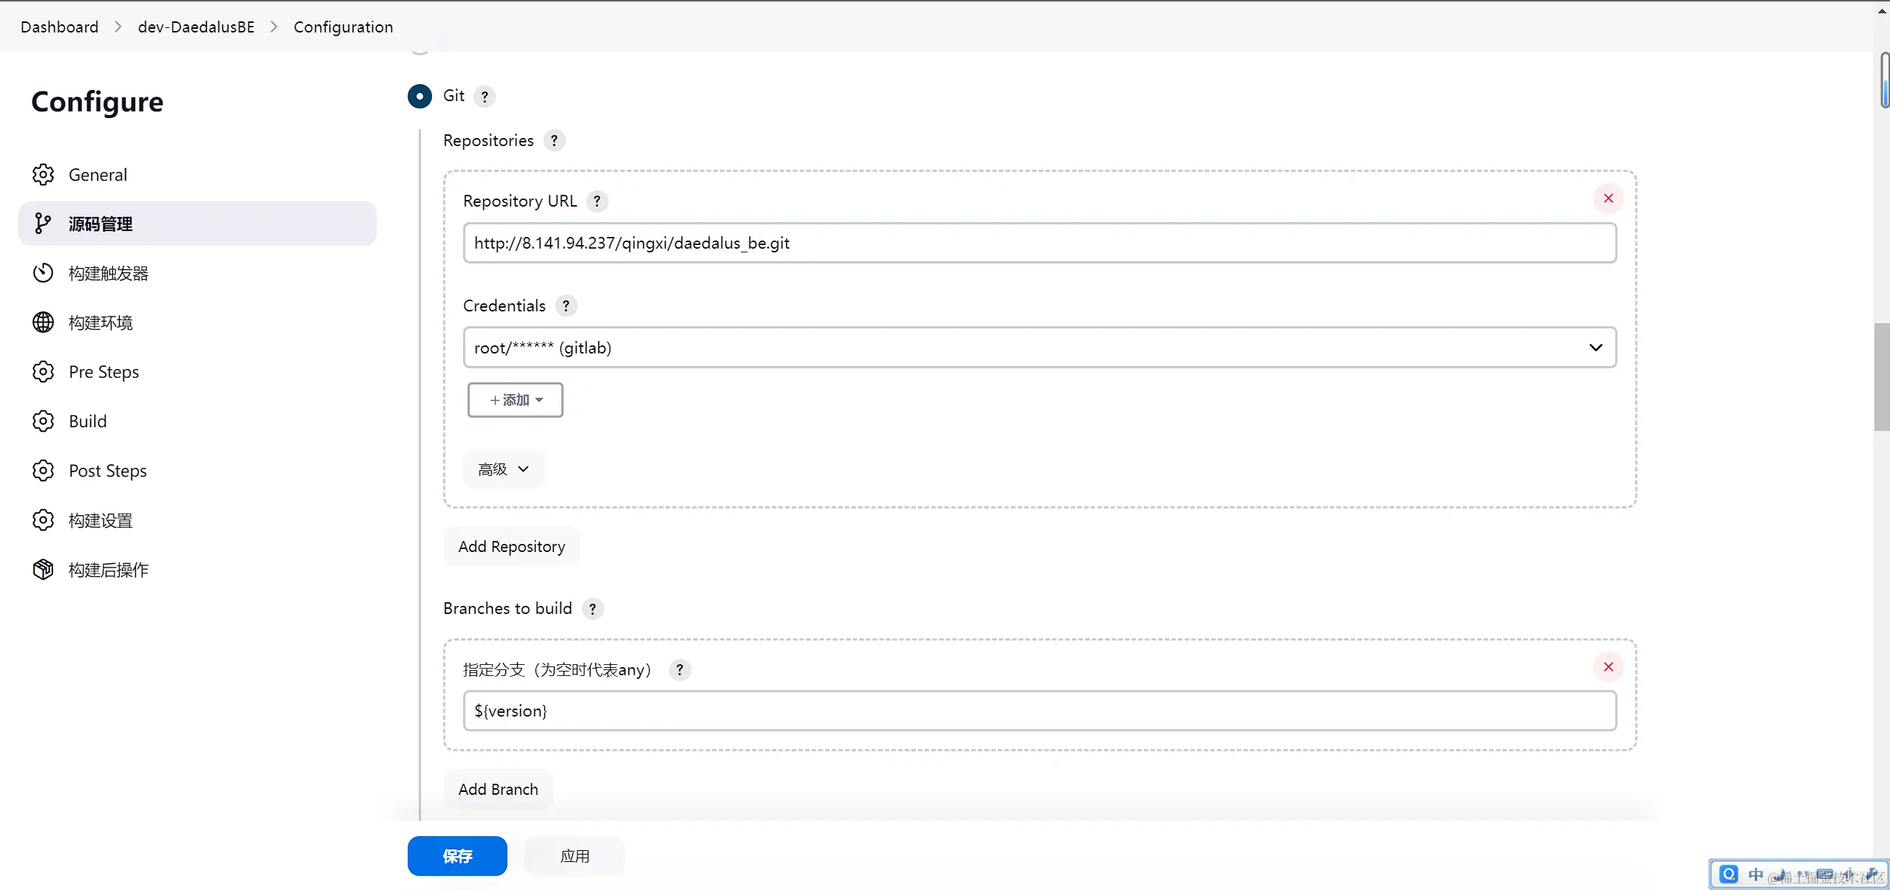The height and width of the screenshot is (890, 1890).
Task: Open help for Repository URL
Action: coord(597,201)
